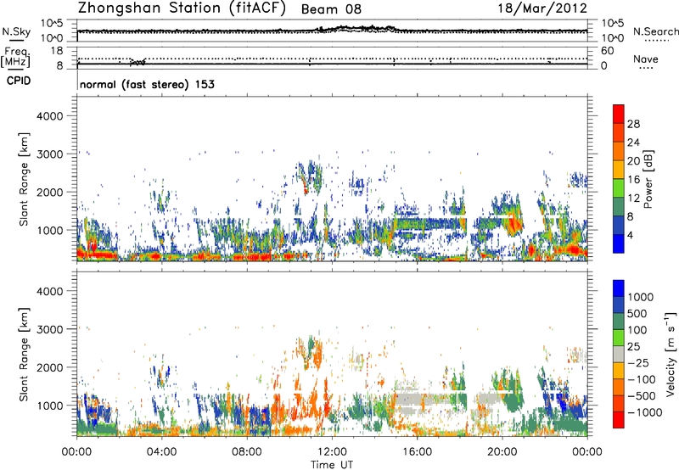Click the dark green 100–500 Velocity color bar segment

(x=619, y=322)
